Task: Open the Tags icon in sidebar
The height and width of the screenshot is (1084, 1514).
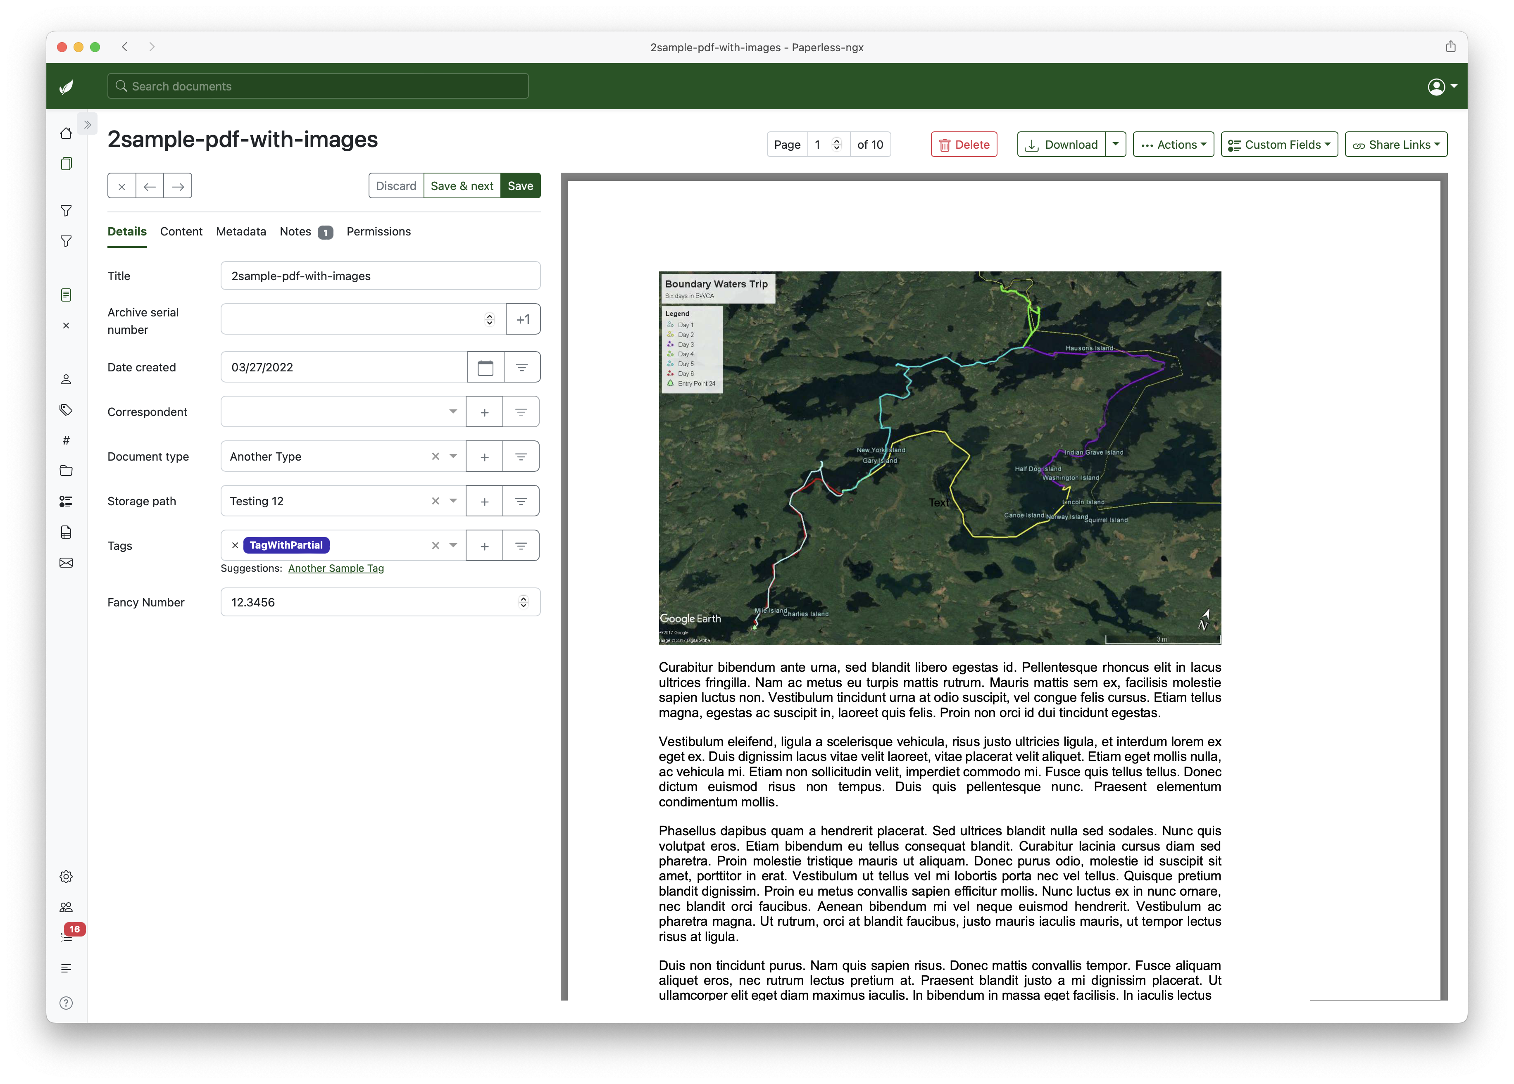Action: [x=66, y=410]
